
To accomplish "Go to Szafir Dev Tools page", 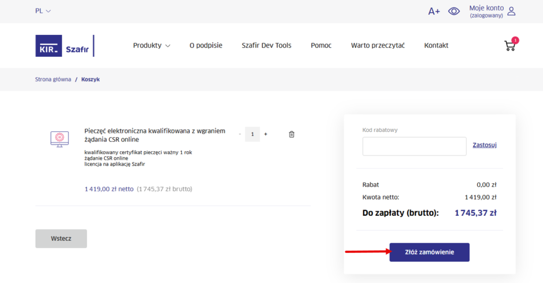I will click(266, 46).
